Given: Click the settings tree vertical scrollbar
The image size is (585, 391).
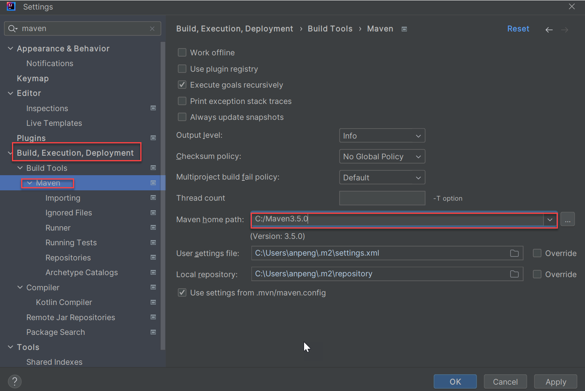Looking at the screenshot, I should [163, 195].
